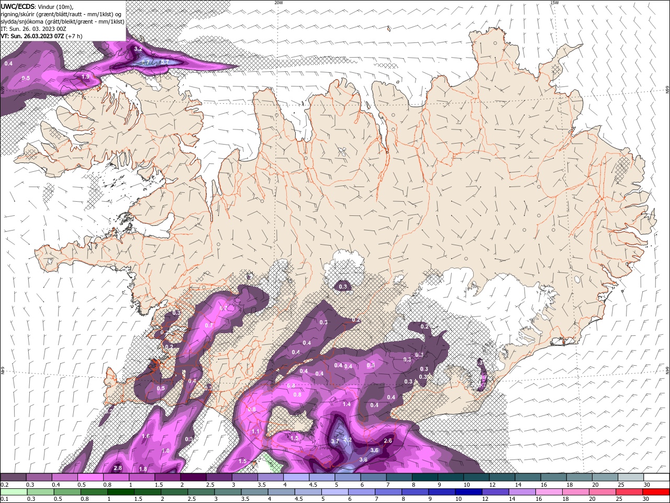Select upper legend white swatch labeled 30
Screen dimensions: 670x503
coord(656,477)
